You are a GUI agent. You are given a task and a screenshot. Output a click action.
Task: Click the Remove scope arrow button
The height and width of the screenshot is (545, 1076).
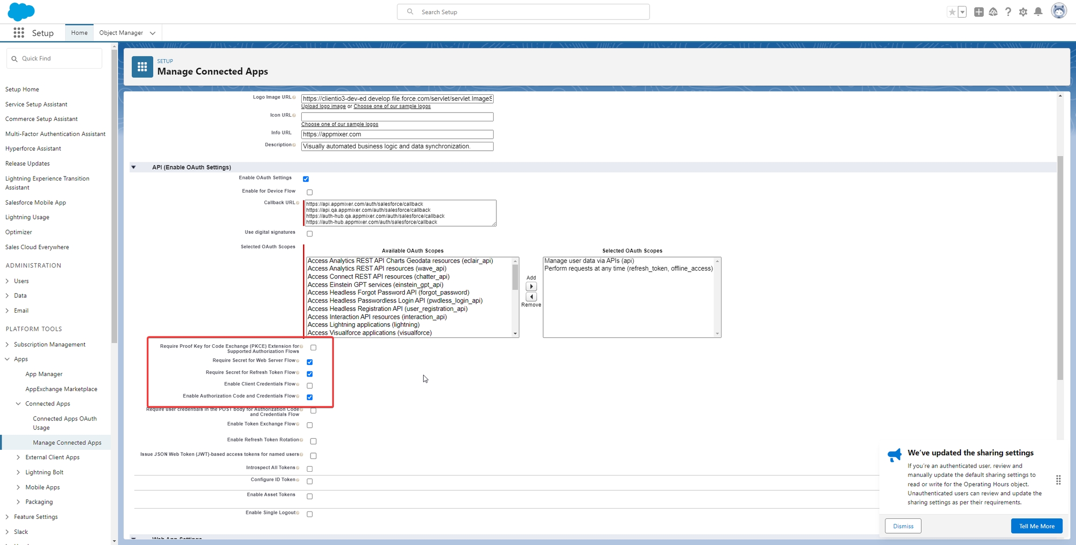tap(531, 297)
